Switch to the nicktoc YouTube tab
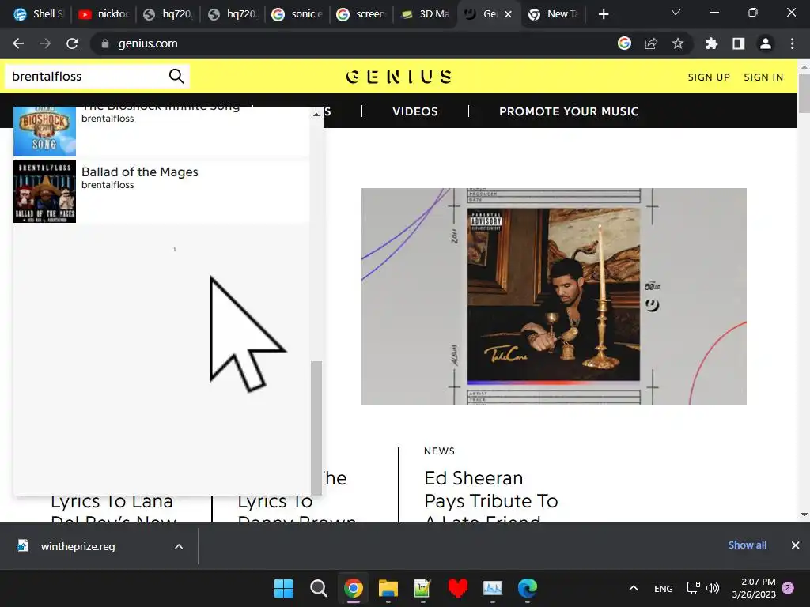 click(103, 14)
